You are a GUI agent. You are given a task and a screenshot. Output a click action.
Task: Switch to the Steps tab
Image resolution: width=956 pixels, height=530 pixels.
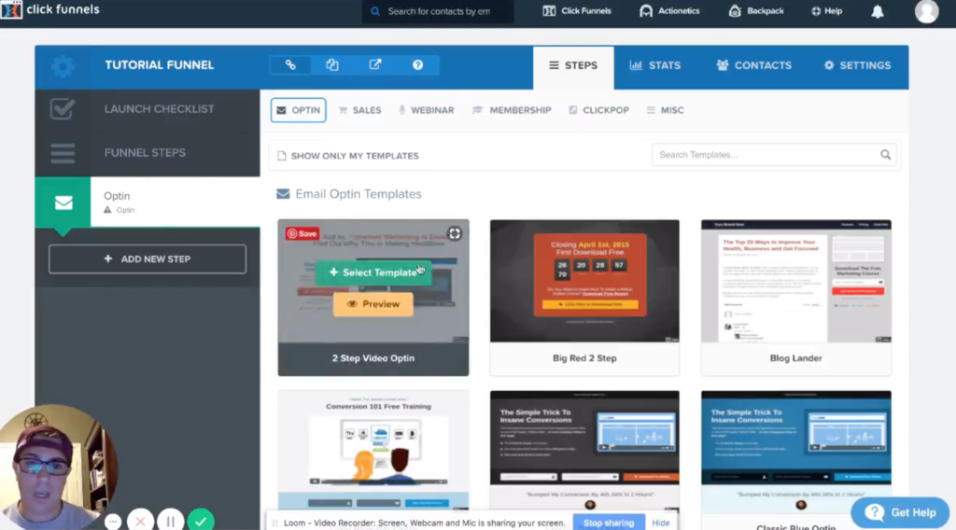(573, 66)
